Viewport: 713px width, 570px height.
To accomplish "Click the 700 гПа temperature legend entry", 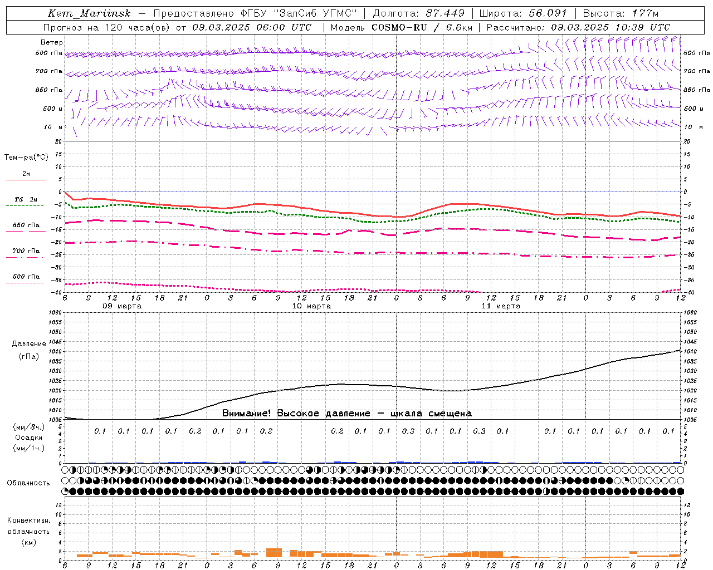I will click(26, 251).
